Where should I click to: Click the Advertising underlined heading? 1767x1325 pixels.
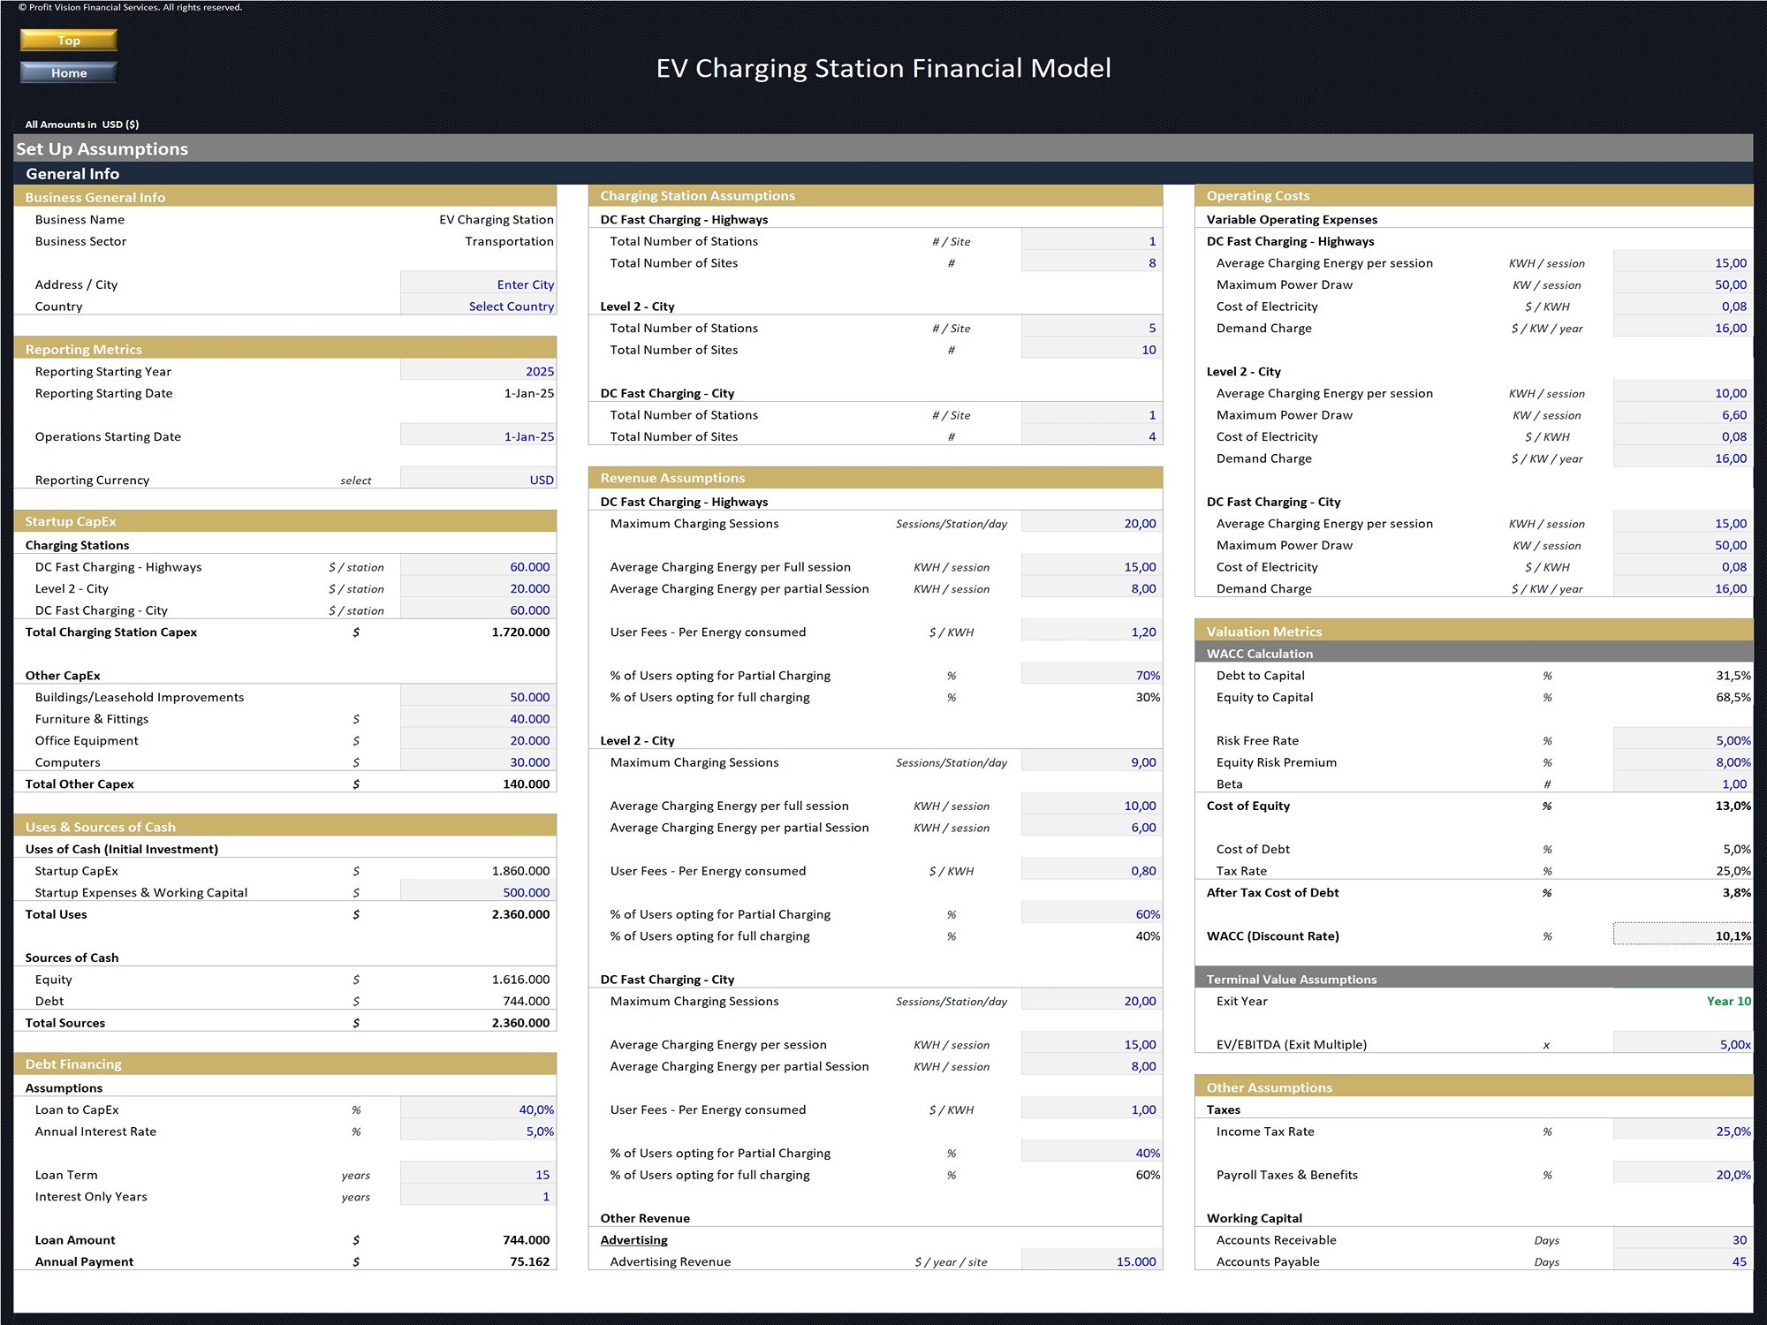[633, 1240]
